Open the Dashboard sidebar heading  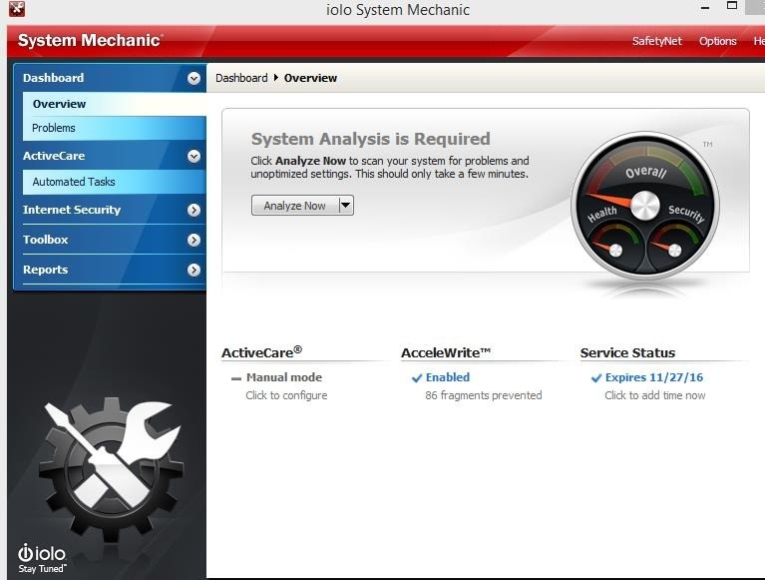(53, 78)
